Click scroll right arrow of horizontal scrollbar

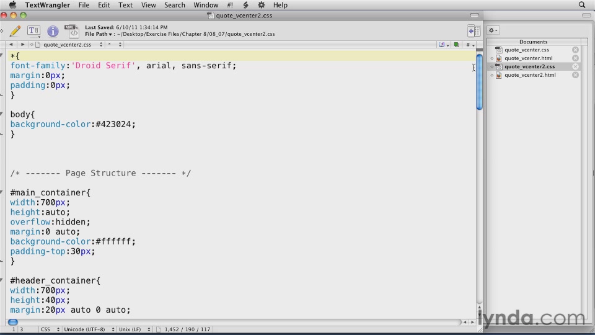472,322
